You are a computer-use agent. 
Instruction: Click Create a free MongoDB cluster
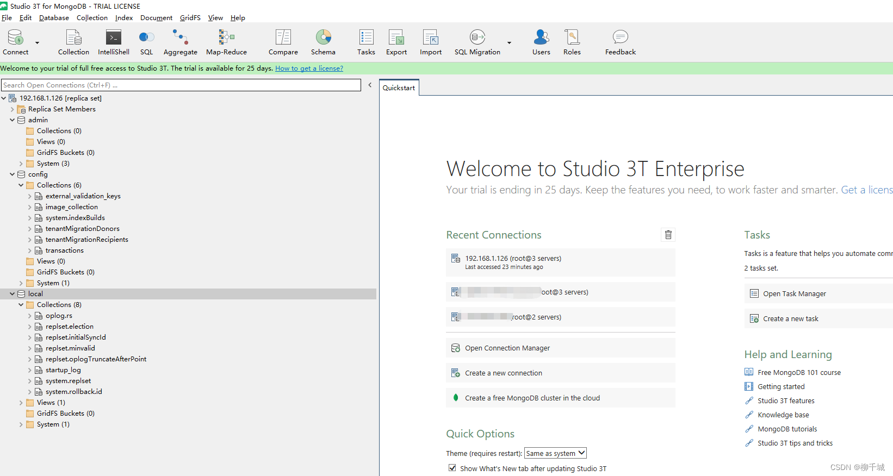click(560, 398)
